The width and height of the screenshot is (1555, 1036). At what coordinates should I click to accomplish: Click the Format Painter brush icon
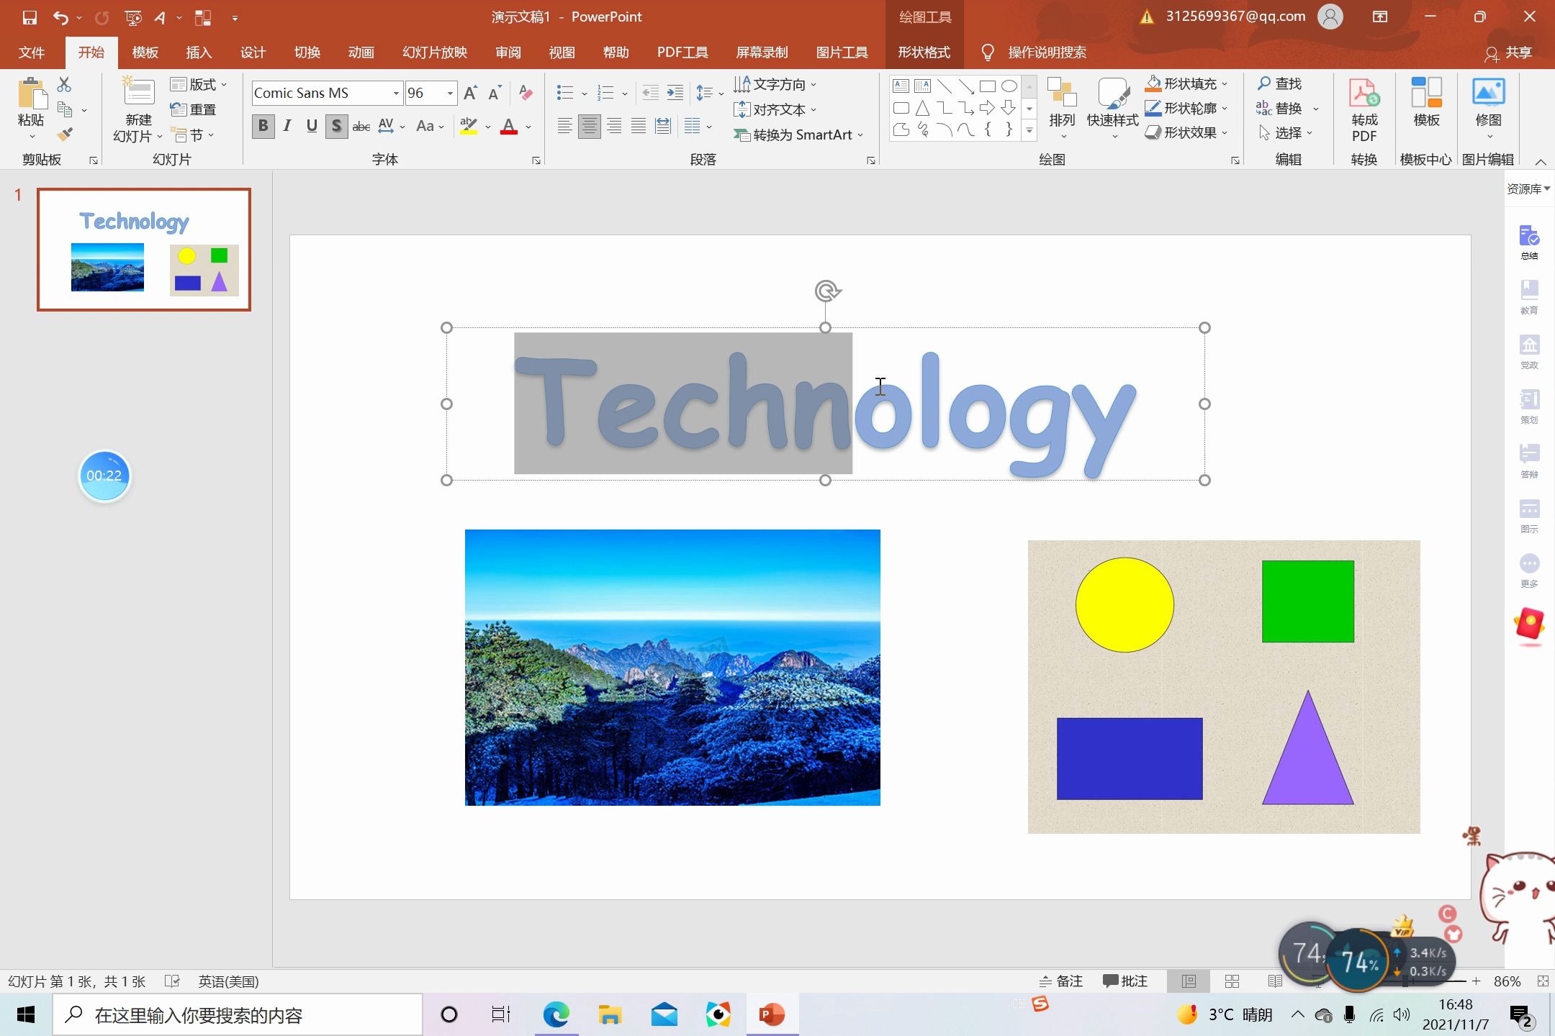point(66,135)
